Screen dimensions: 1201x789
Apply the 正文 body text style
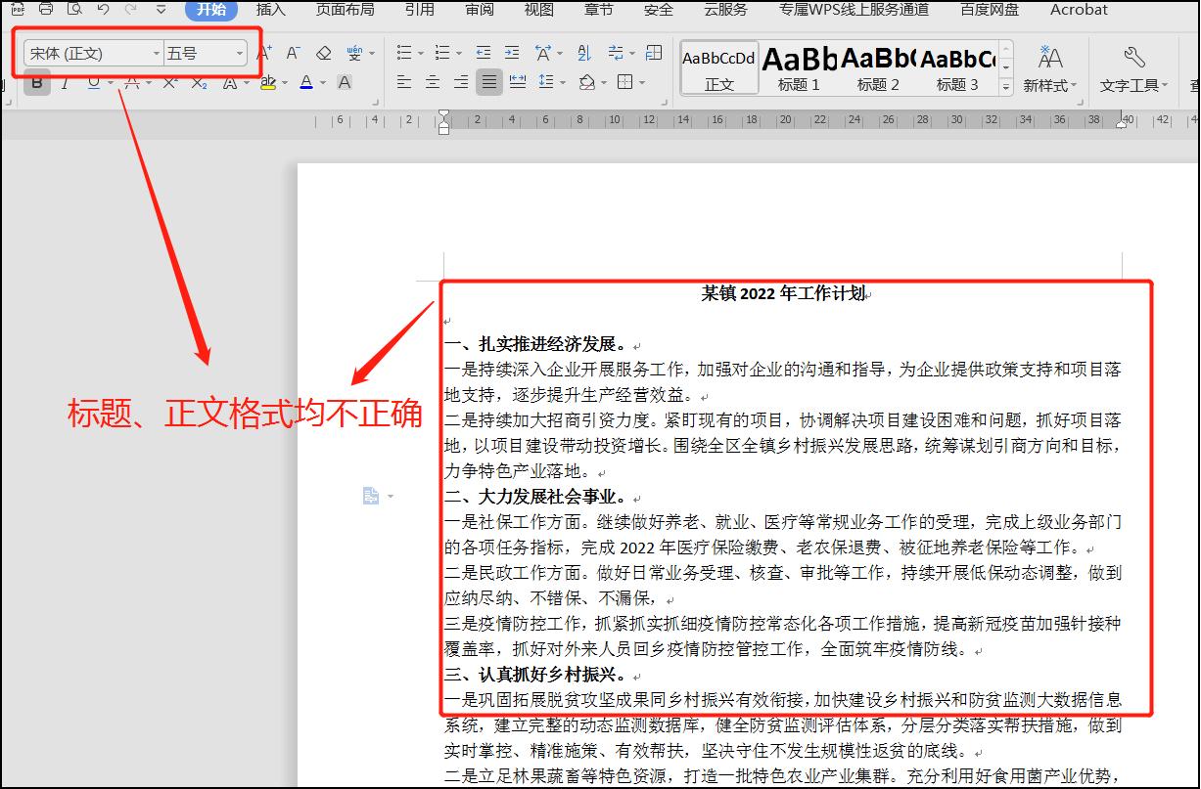click(x=717, y=66)
